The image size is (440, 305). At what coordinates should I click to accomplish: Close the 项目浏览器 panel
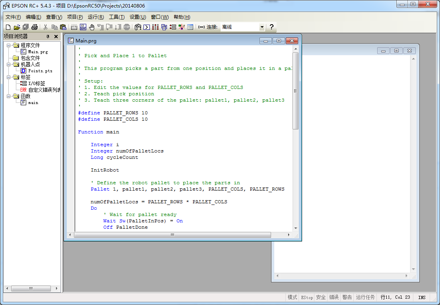[x=56, y=37]
